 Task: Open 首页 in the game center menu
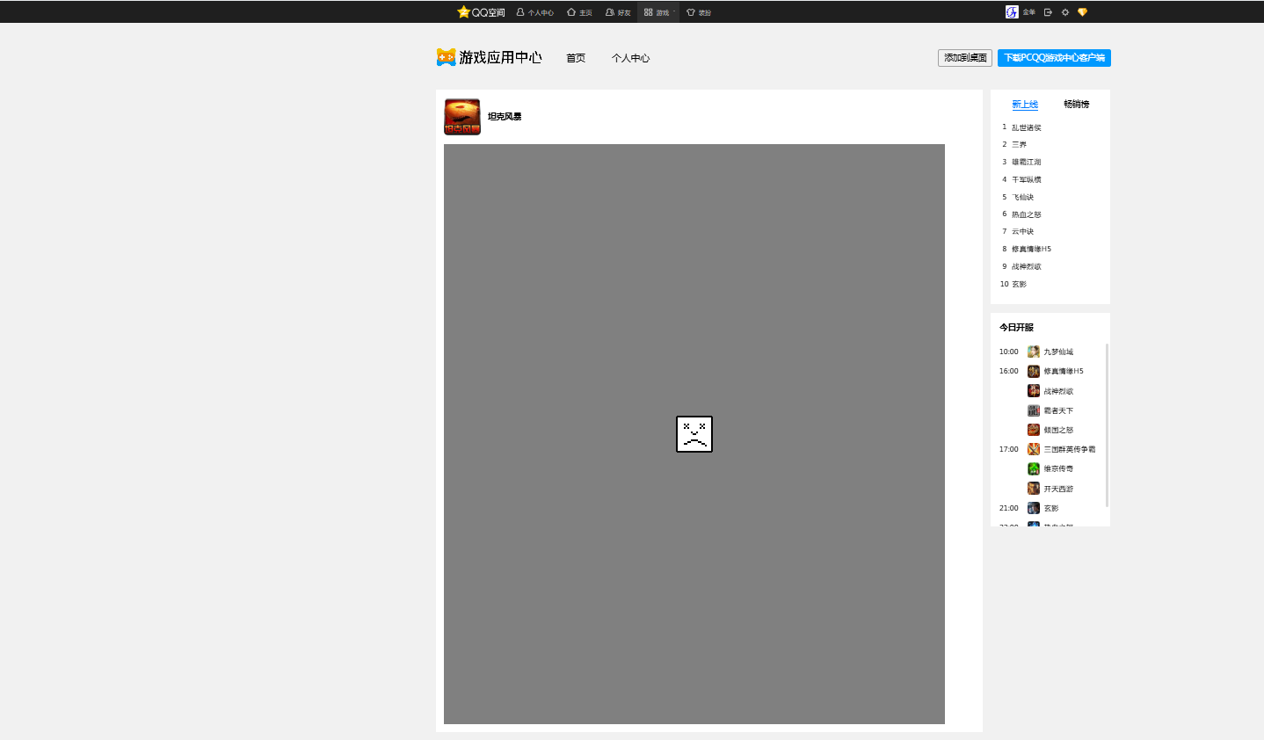click(x=576, y=58)
